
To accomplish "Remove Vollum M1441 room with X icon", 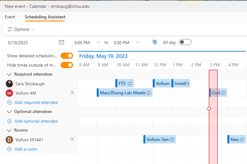I will pyautogui.click(x=72, y=139).
